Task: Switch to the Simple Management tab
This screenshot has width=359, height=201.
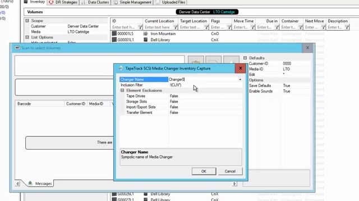Action: pos(132,2)
